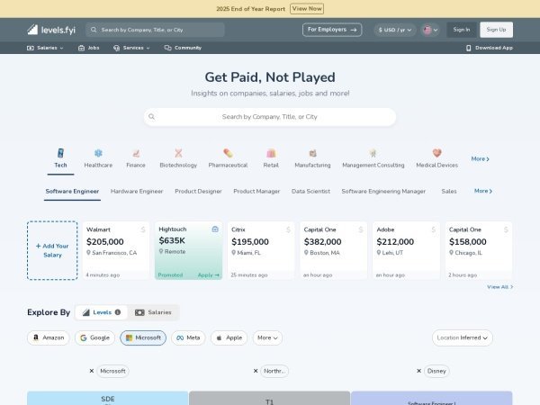This screenshot has width=540, height=405.
Task: Open the Location Inferred dropdown
Action: (x=463, y=337)
